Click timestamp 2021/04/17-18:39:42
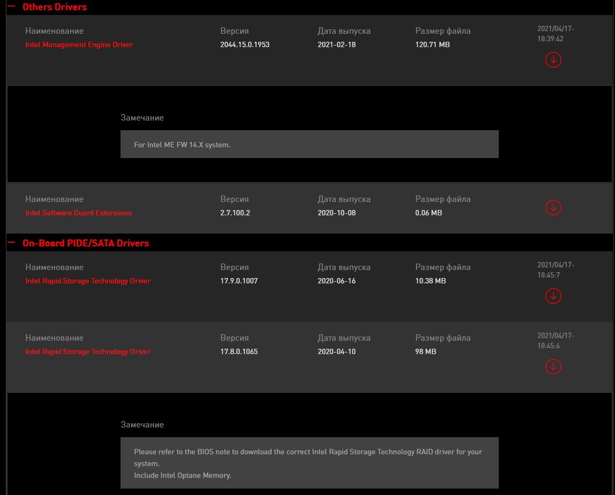 coord(556,34)
